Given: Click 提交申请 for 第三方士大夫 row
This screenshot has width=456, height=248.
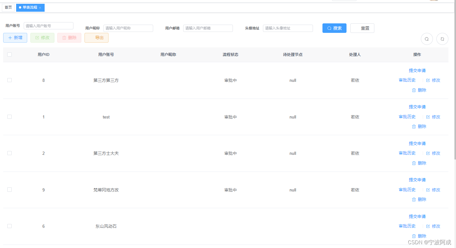Looking at the screenshot, I should (417, 143).
